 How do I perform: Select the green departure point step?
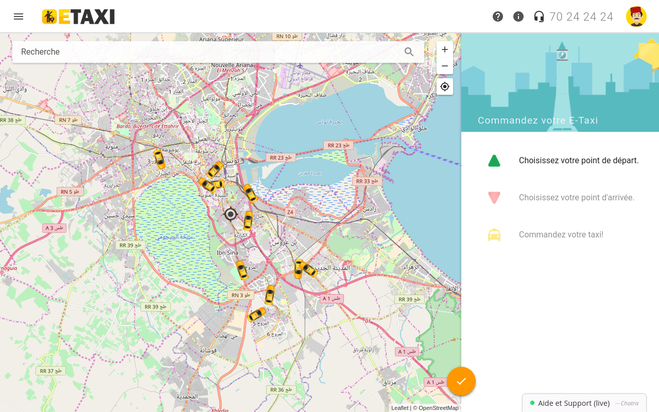[494, 161]
